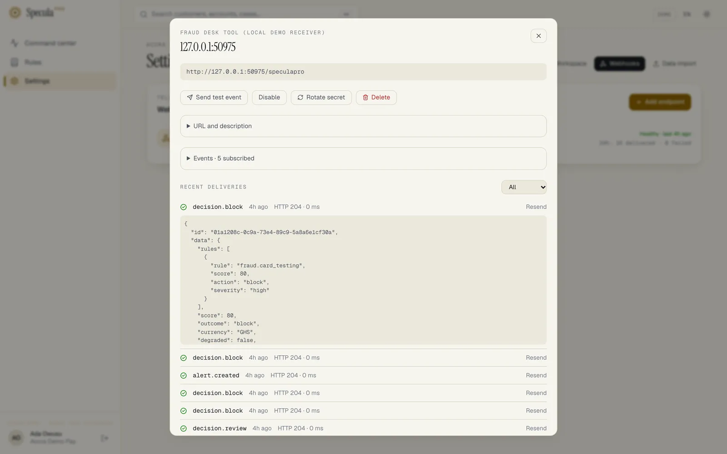Expand the Events 5 subscribed section

pyautogui.click(x=363, y=158)
